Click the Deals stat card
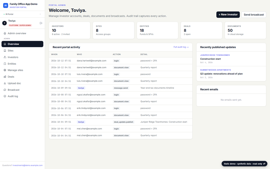The height and width of the screenshot is (169, 270). click(x=202, y=30)
